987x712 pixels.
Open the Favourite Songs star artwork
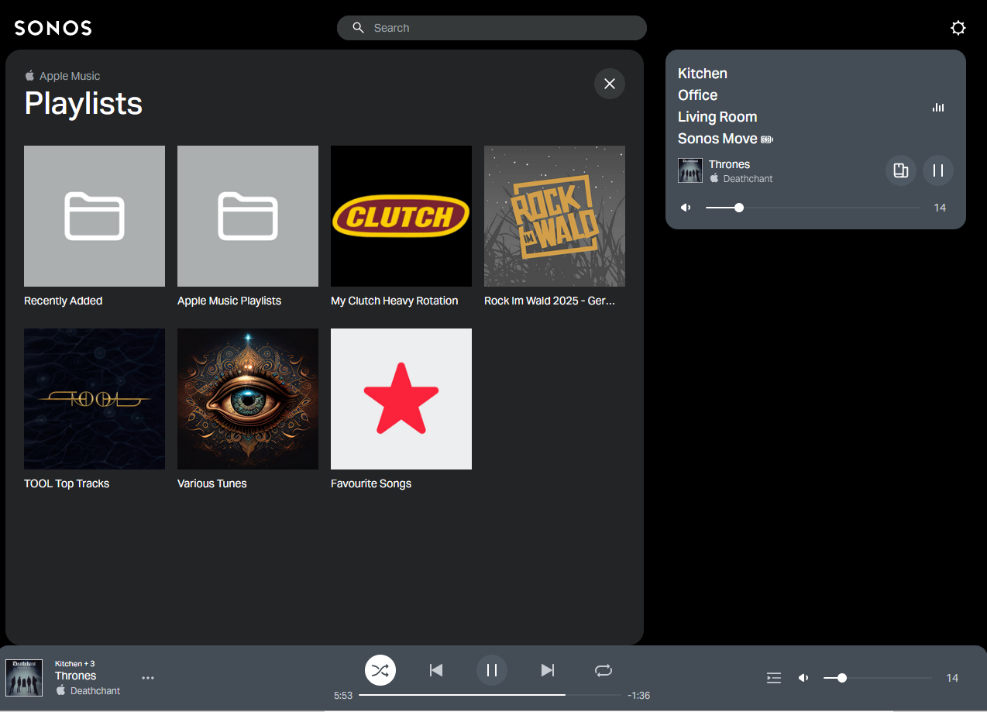point(401,399)
